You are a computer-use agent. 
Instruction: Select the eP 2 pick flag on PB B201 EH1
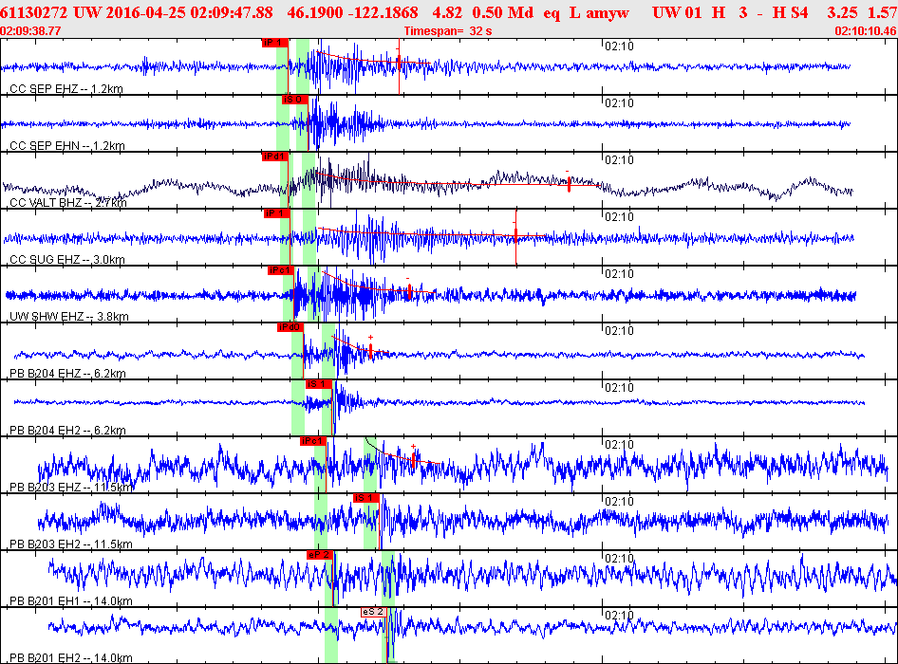coord(320,555)
